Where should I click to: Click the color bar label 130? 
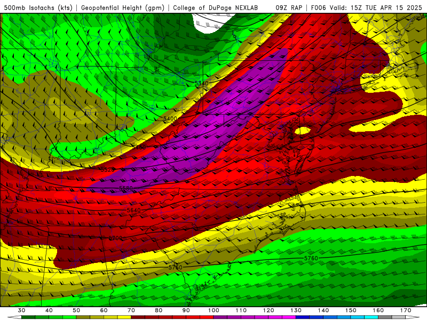point(296,310)
